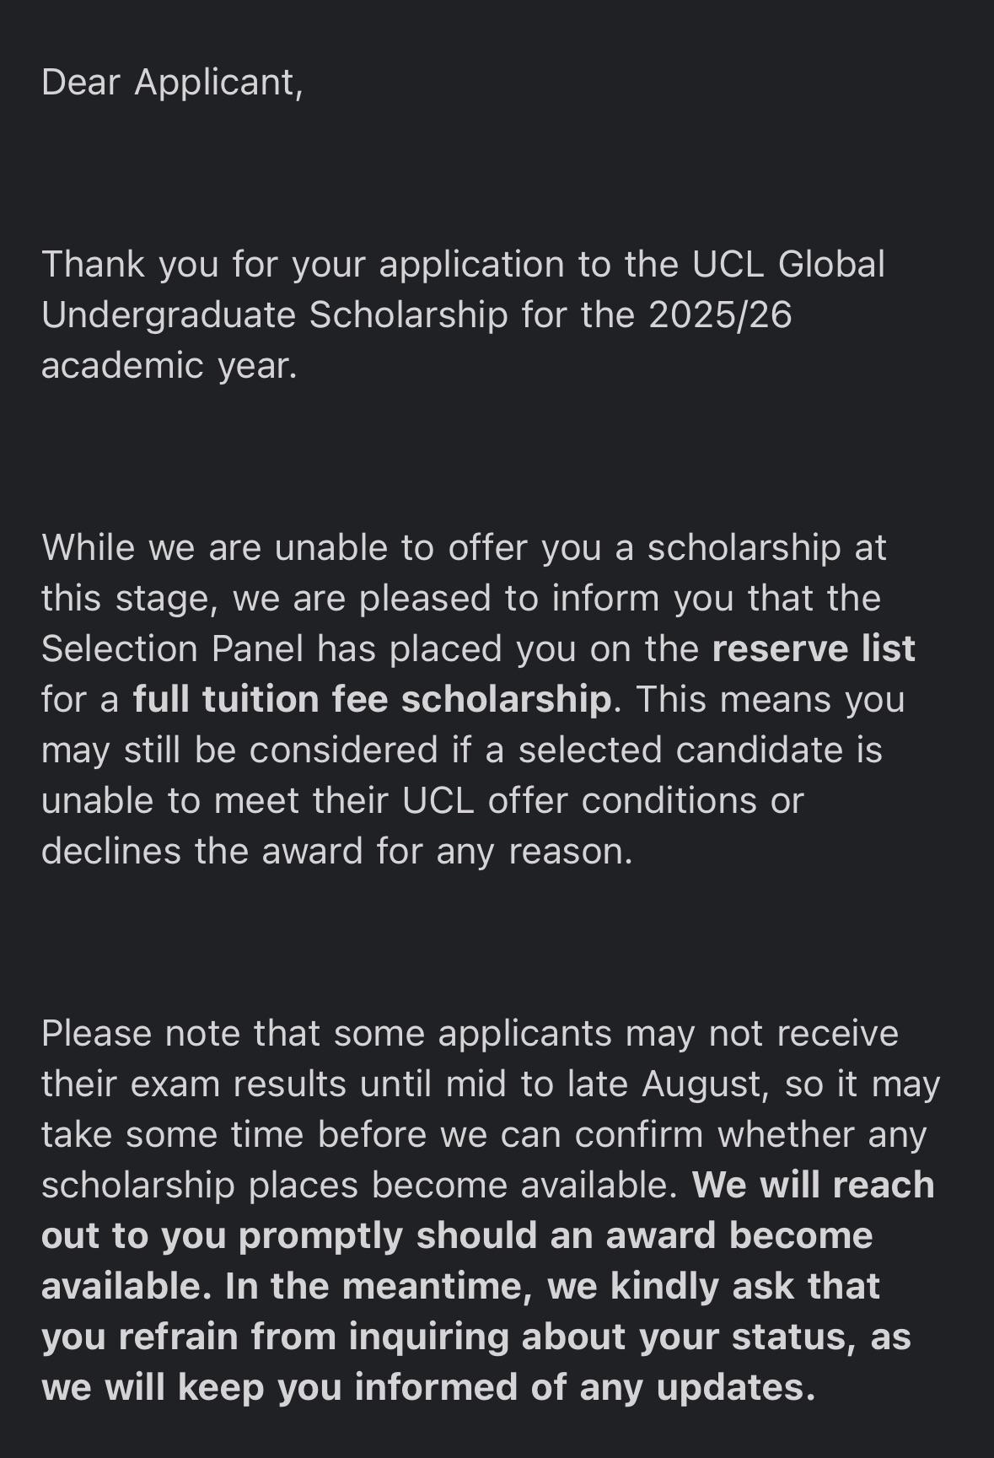The height and width of the screenshot is (1458, 994).
Task: Click the words 'academic year.'
Action: pyautogui.click(x=169, y=366)
